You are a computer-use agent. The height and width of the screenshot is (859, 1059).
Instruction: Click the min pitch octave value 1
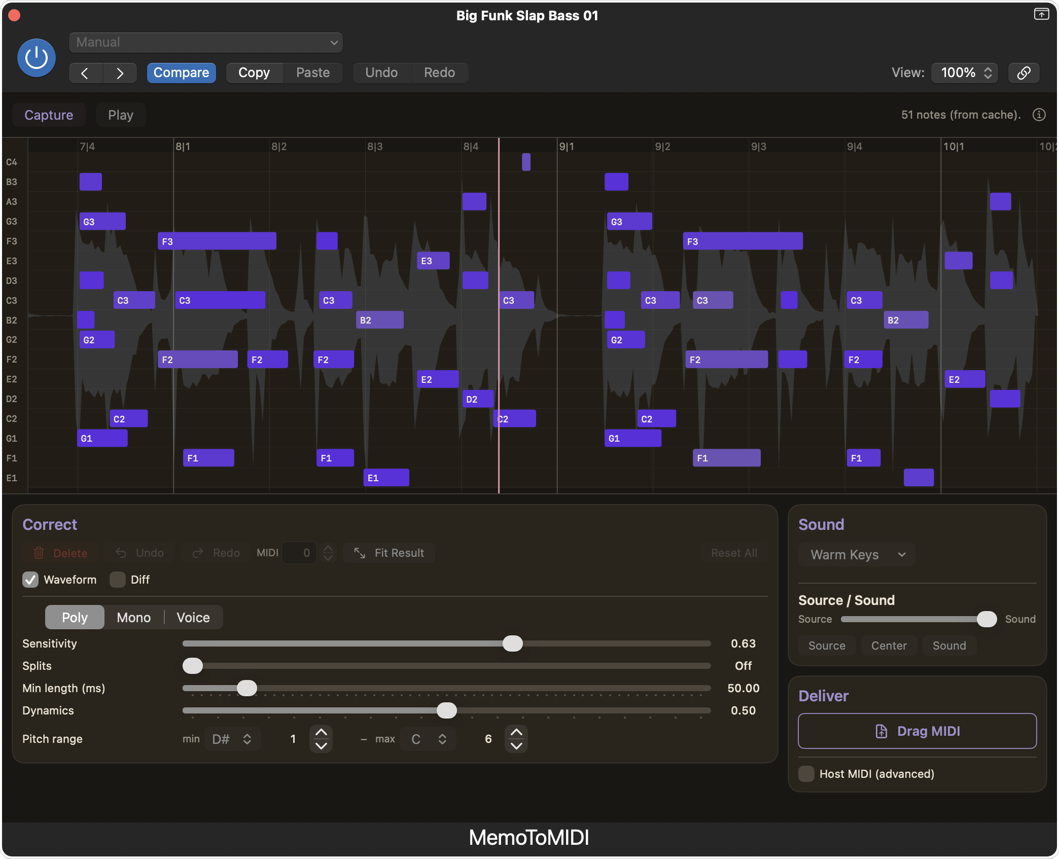(293, 739)
